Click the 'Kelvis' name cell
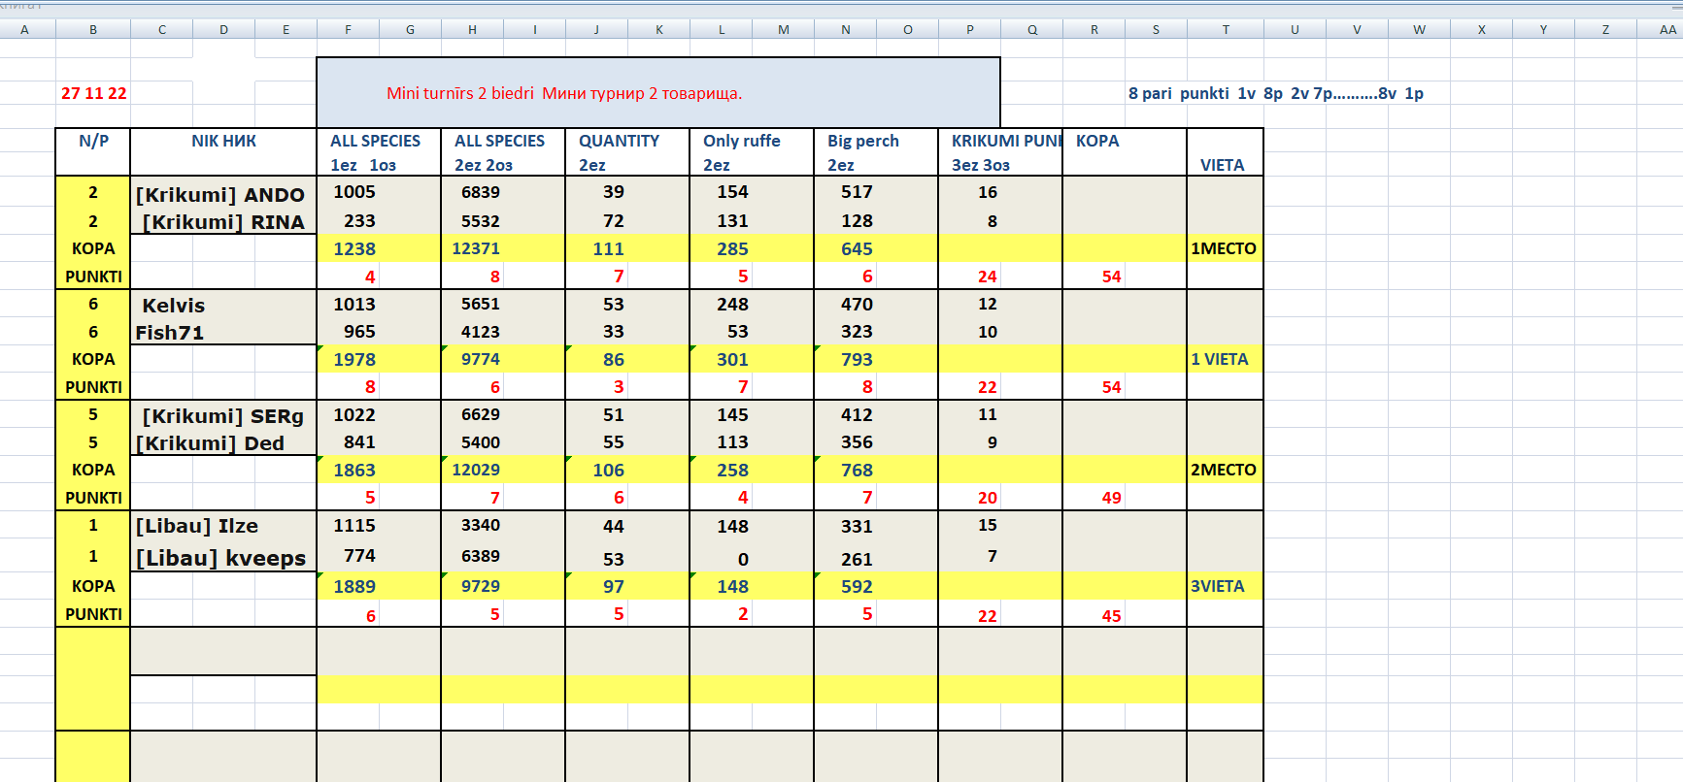Viewport: 1683px width, 782px height. coord(223,305)
